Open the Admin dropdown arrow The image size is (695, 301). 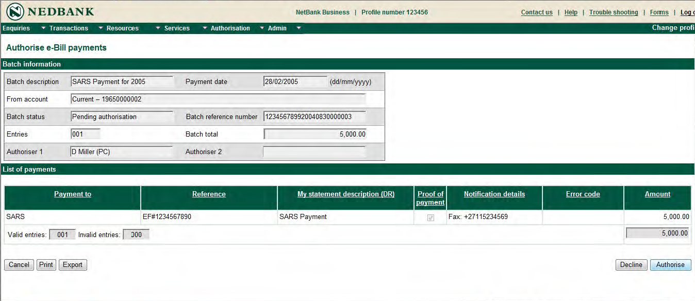(x=299, y=28)
